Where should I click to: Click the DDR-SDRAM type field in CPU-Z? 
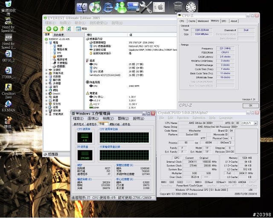pos(202,30)
